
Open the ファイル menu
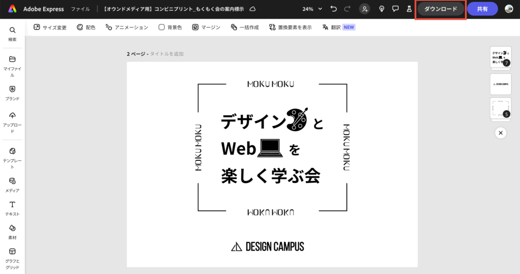80,9
